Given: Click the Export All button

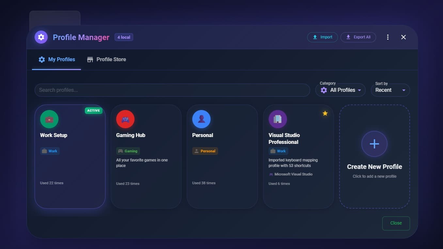Looking at the screenshot, I should point(358,37).
